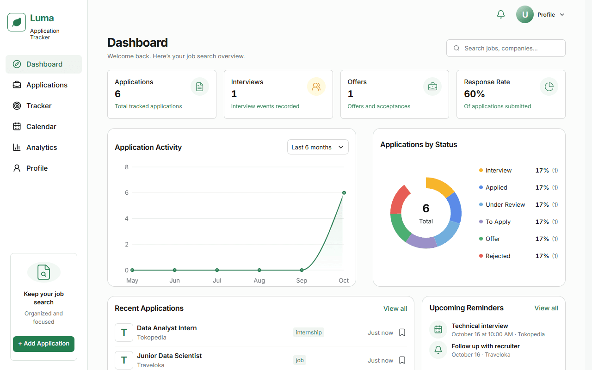592x370 pixels.
Task: Click the + Add Application button
Action: (x=43, y=344)
